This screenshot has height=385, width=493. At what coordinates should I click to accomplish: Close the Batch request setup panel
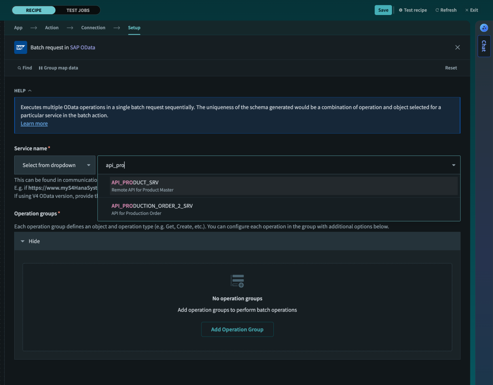tap(458, 47)
